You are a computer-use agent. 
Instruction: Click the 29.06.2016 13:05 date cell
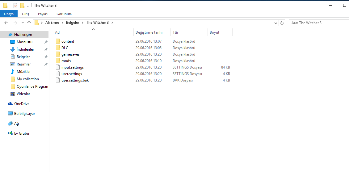149,48
